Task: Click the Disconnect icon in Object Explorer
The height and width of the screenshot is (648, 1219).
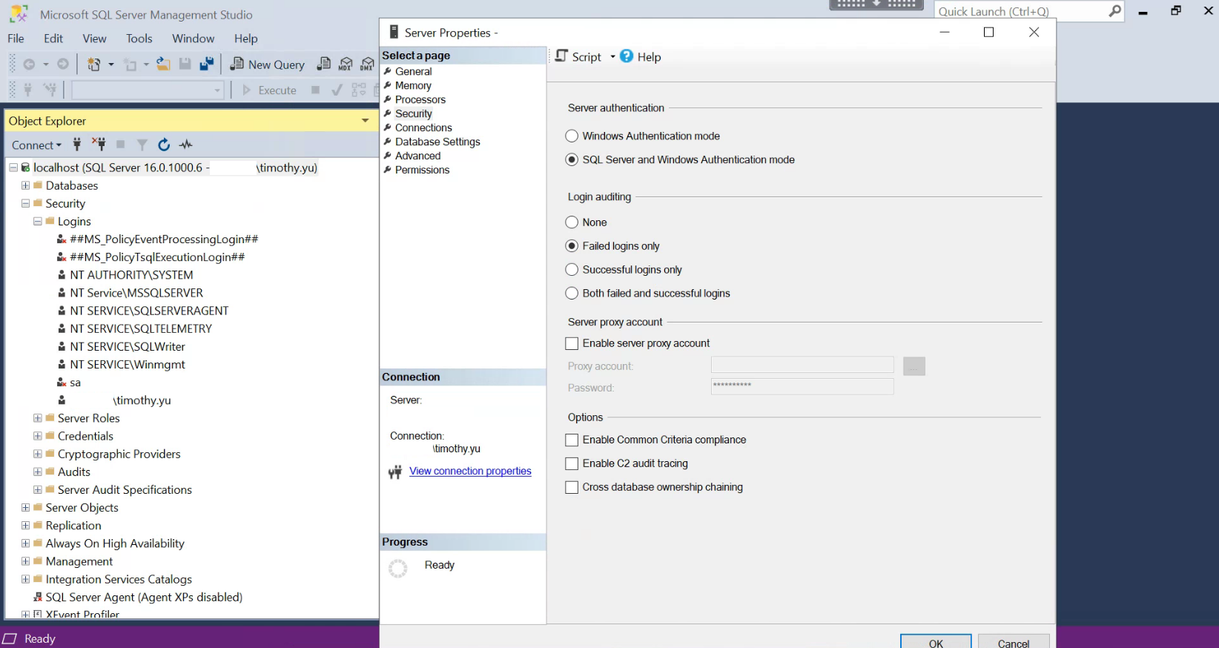Action: (99, 145)
